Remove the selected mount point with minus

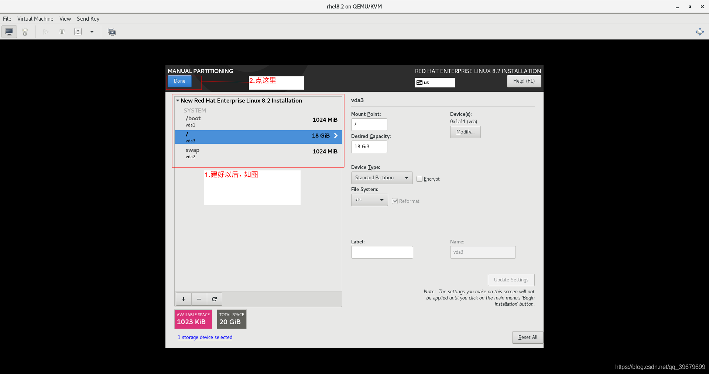pos(199,299)
